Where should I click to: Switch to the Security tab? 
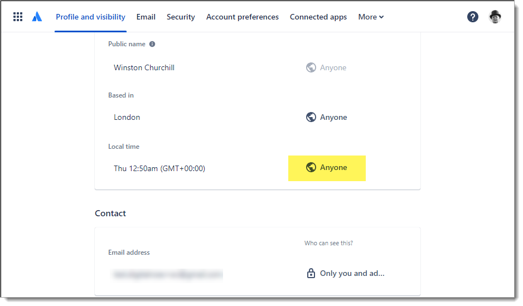(x=181, y=17)
